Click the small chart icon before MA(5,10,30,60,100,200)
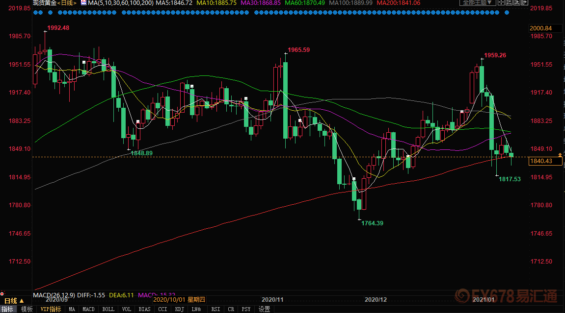The width and height of the screenshot is (565, 313). tap(83, 2)
